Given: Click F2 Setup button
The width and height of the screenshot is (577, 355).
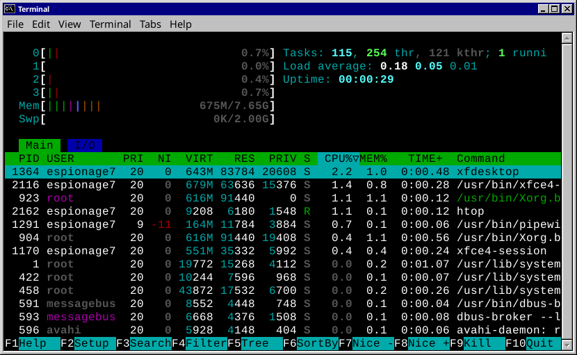Looking at the screenshot, I should pyautogui.click(x=88, y=343).
